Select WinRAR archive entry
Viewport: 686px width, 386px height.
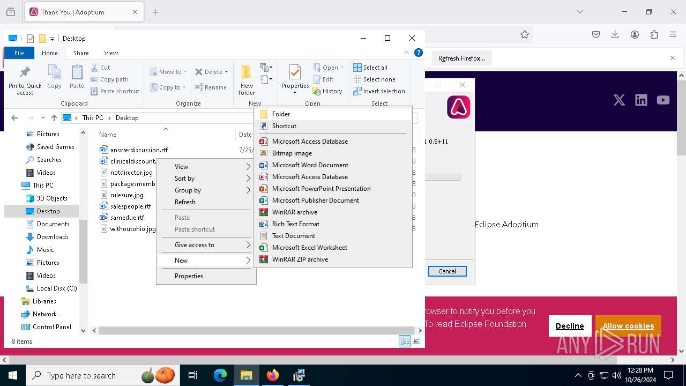tap(333, 212)
